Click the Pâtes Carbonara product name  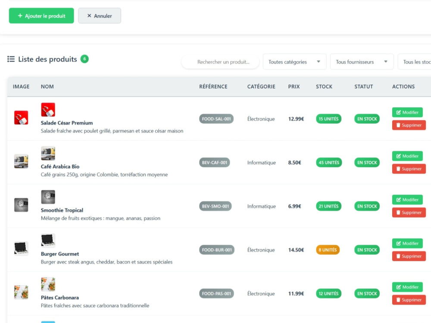click(59, 298)
